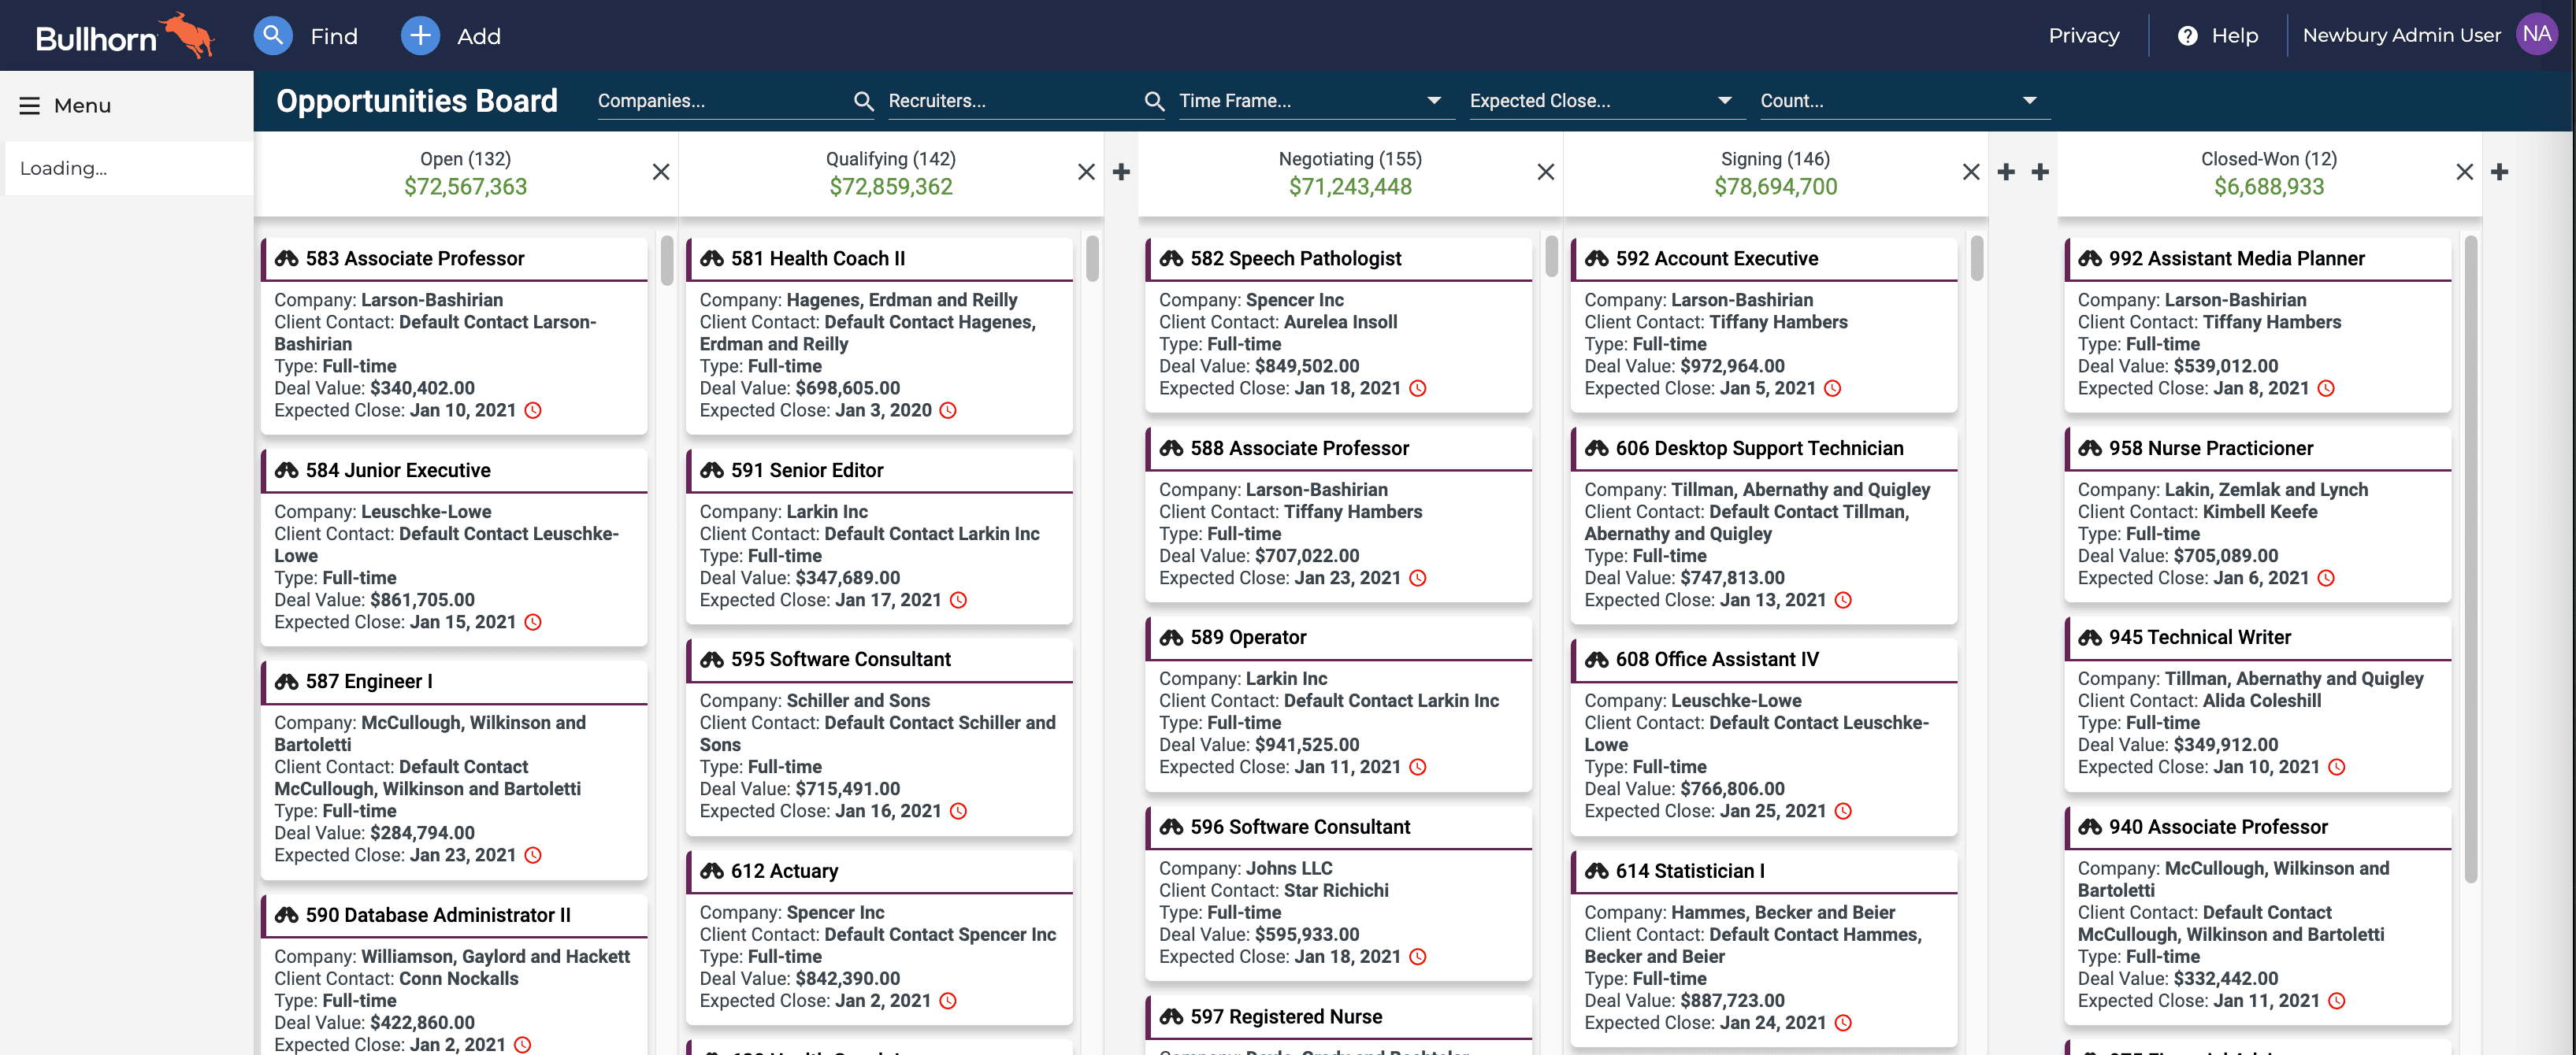Open 590 Database Administrator II card title

[438, 915]
